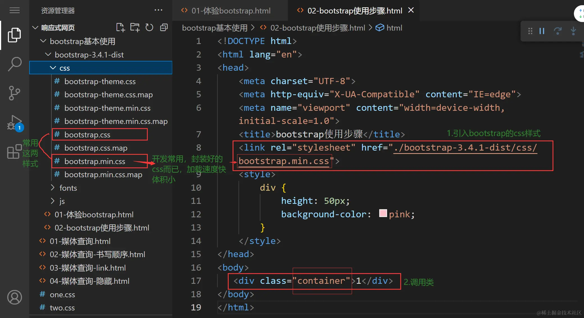Open 01-媒体查询.html file
This screenshot has height=318, width=584.
tap(101, 241)
